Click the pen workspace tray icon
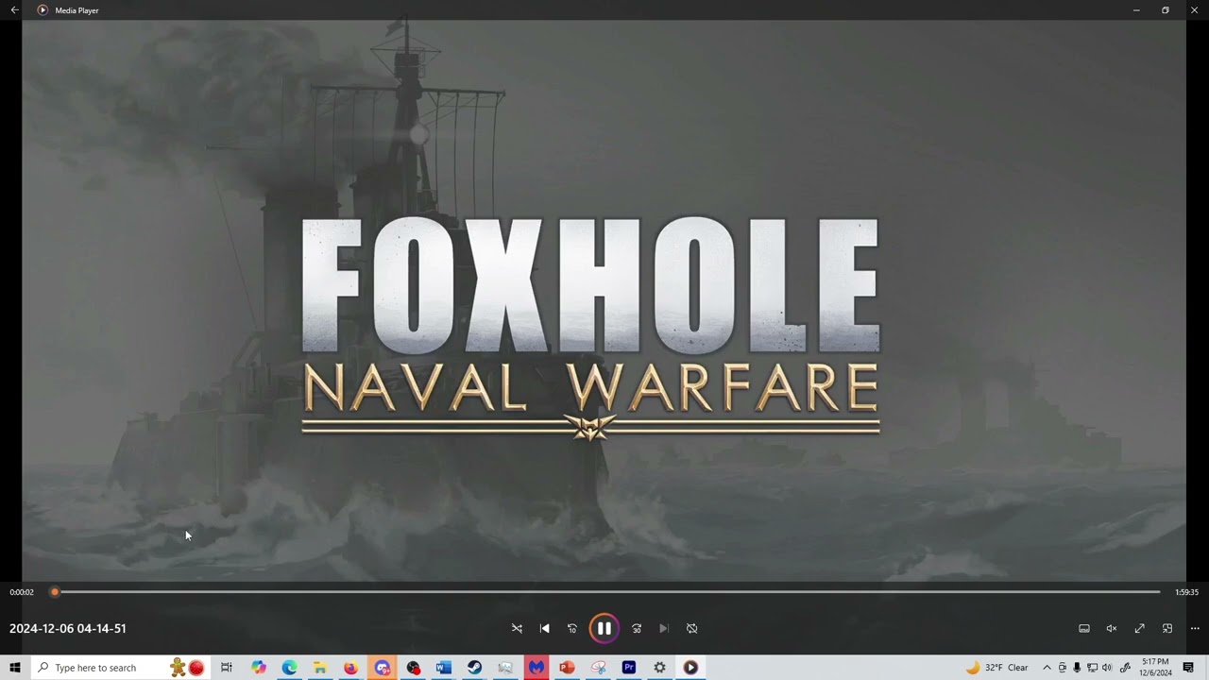The width and height of the screenshot is (1209, 680). tap(1125, 668)
